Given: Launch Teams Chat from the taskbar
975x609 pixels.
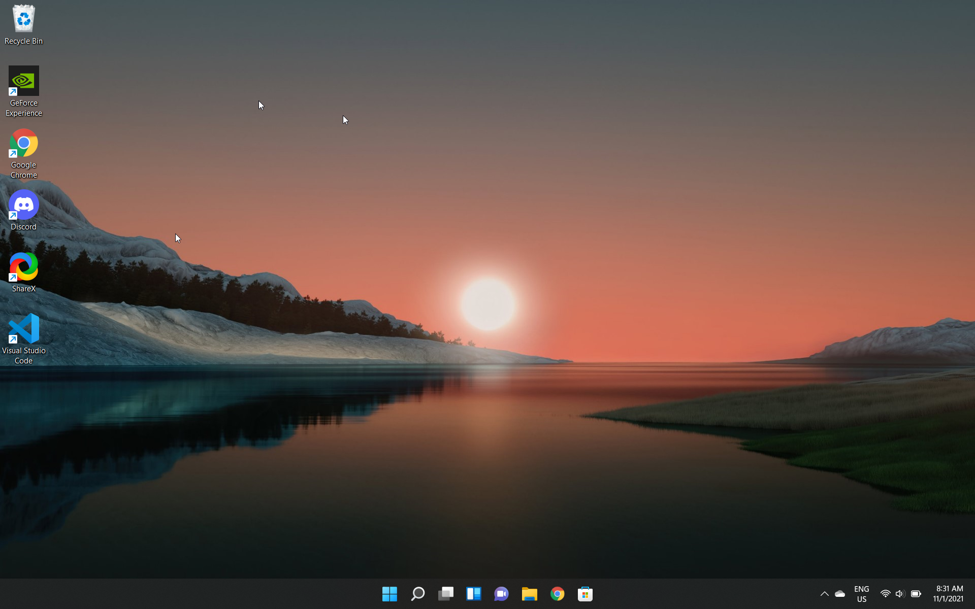Looking at the screenshot, I should pos(501,594).
